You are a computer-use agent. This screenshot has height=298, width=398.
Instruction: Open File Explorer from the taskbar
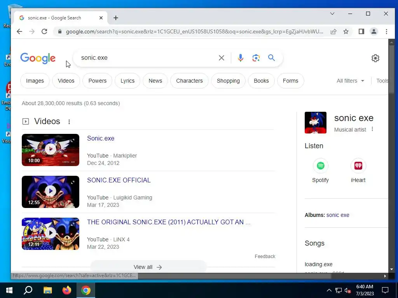pos(47,290)
